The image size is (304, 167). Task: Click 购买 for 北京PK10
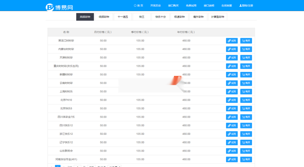pos(246,100)
